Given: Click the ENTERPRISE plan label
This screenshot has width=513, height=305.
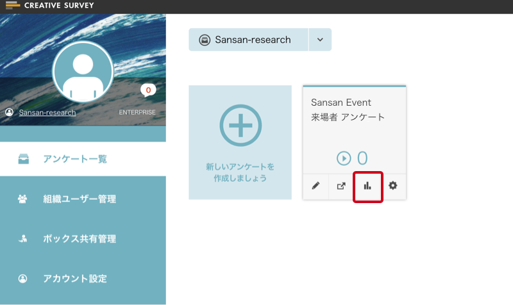Looking at the screenshot, I should pyautogui.click(x=137, y=112).
